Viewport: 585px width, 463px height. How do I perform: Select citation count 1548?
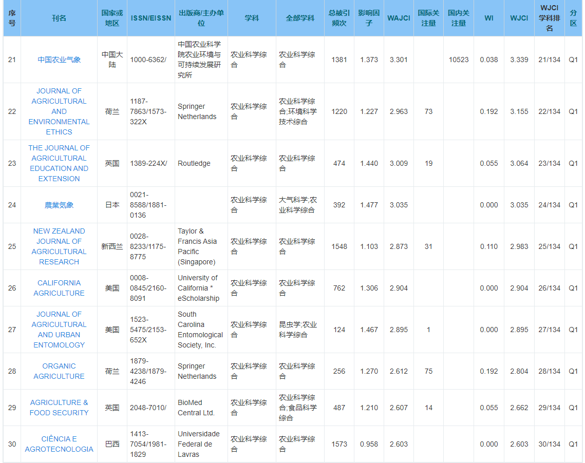click(339, 246)
